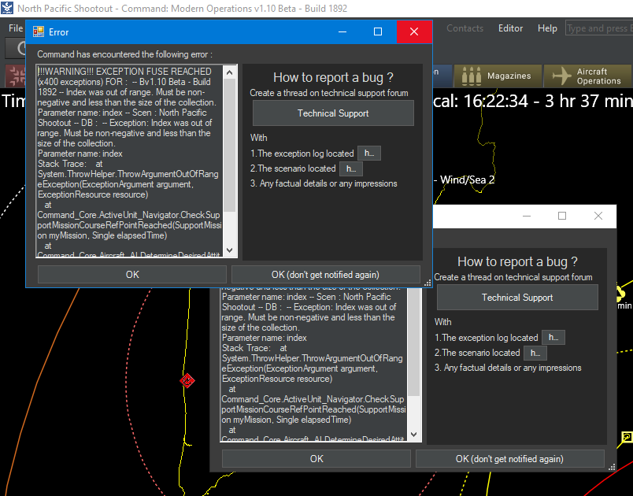633x496 pixels.
Task: Open Aircraft Operations airplane icon
Action: pos(561,76)
